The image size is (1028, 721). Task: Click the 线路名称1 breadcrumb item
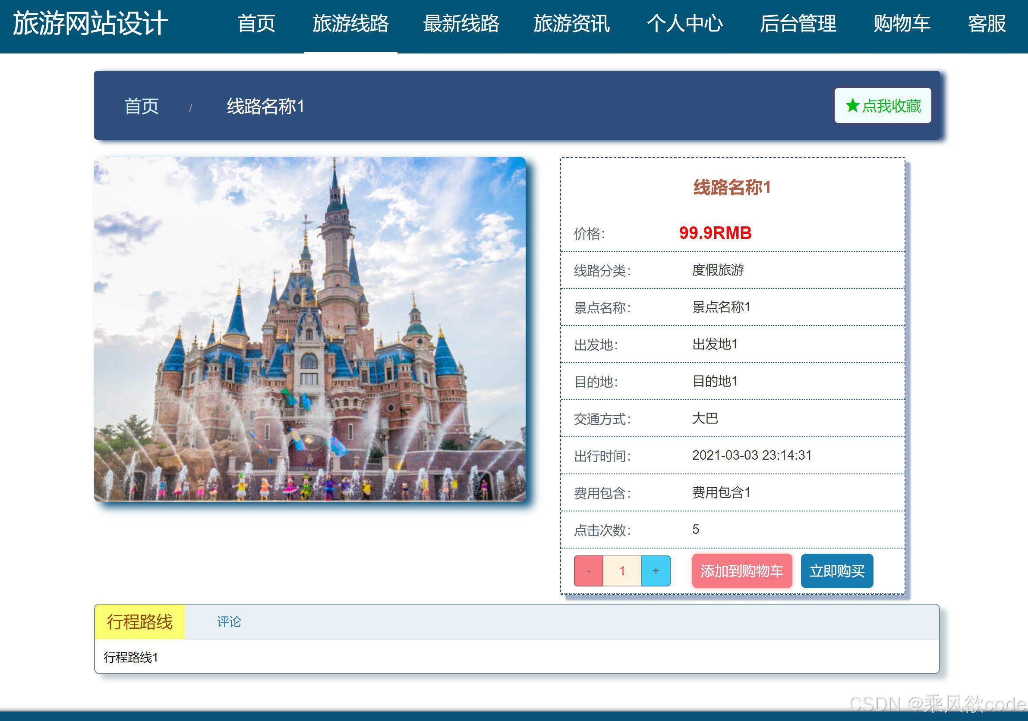265,107
